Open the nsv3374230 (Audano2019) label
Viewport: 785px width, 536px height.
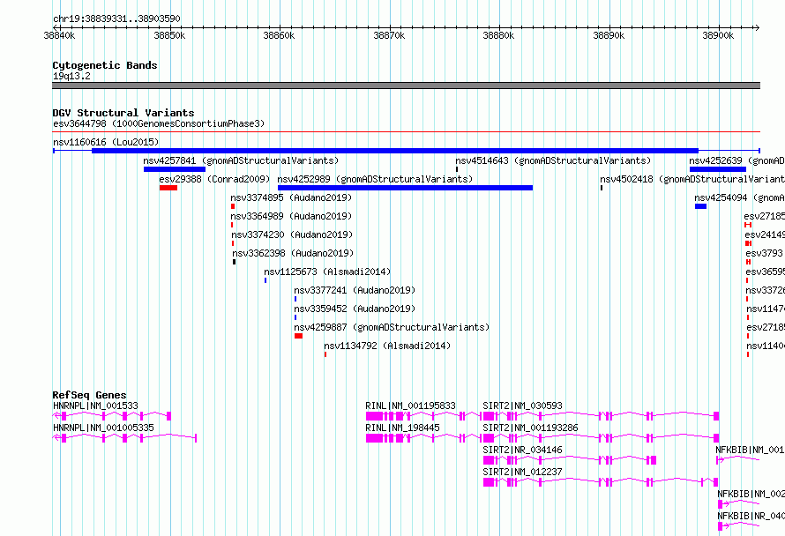point(292,234)
